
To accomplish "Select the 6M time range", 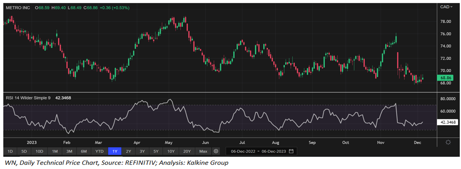I will point(84,151).
